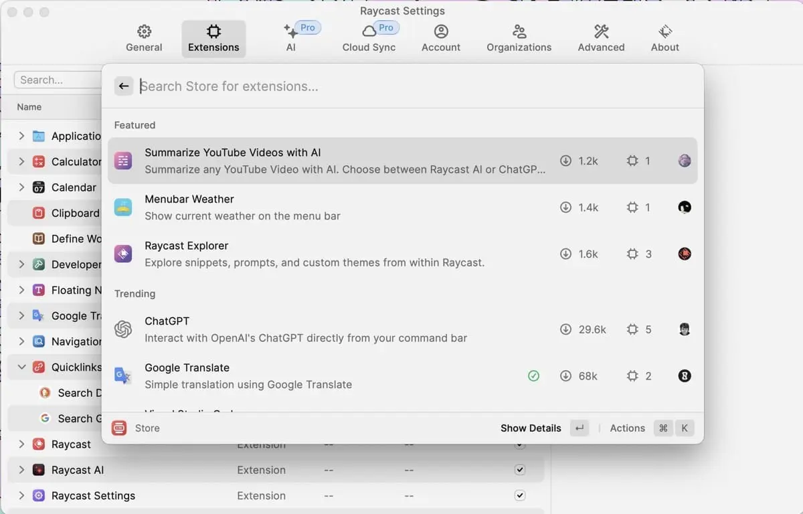
Task: Click the Navigation icon in the sidebar list
Action: 39,341
